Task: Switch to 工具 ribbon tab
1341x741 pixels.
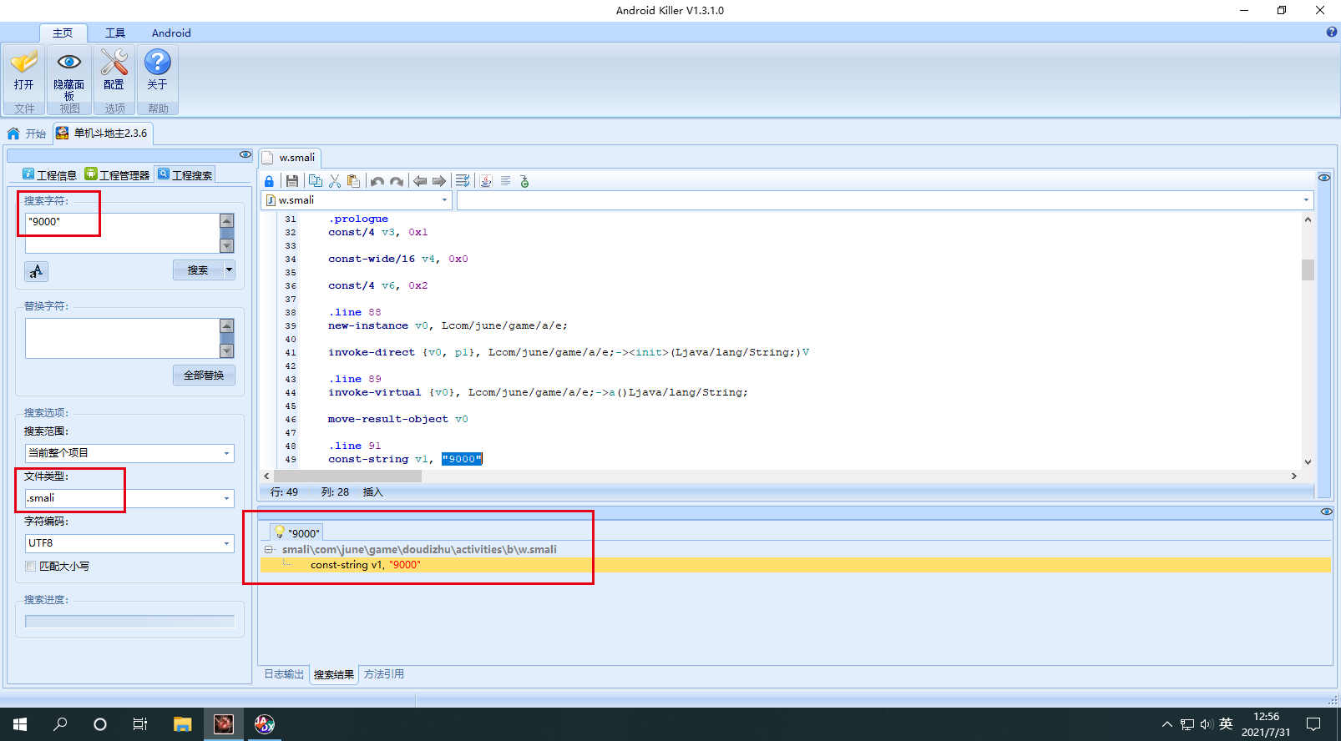Action: pos(115,33)
